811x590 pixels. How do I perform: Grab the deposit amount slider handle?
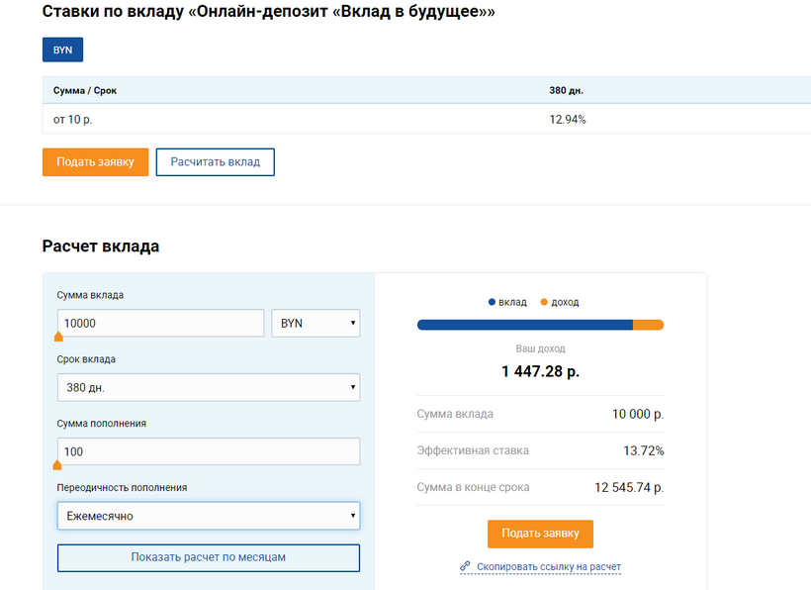point(58,338)
